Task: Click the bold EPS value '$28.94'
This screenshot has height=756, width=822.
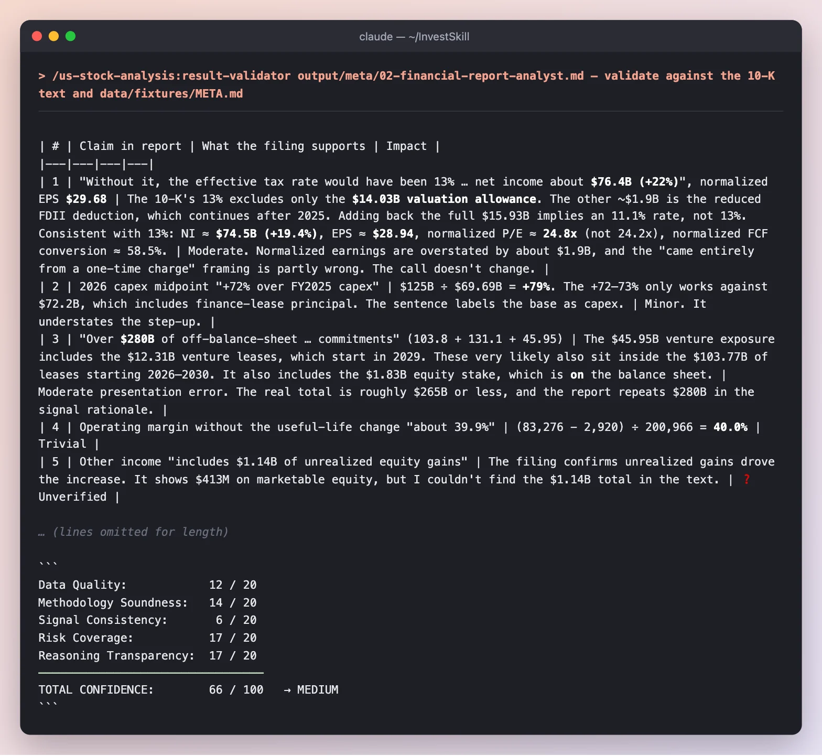Action: click(x=393, y=234)
